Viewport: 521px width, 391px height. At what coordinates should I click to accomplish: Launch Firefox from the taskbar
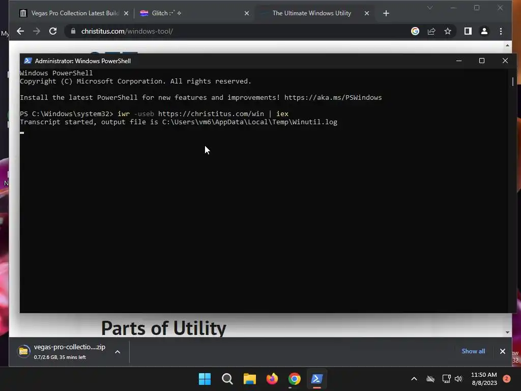coord(272,379)
